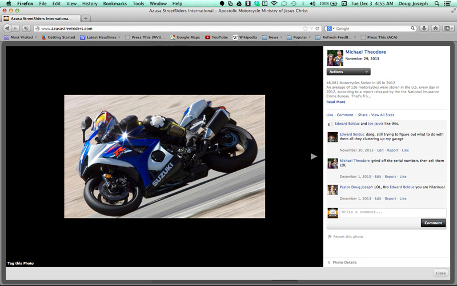Open the Tools menu
This screenshot has height=286, width=457.
point(138,3)
